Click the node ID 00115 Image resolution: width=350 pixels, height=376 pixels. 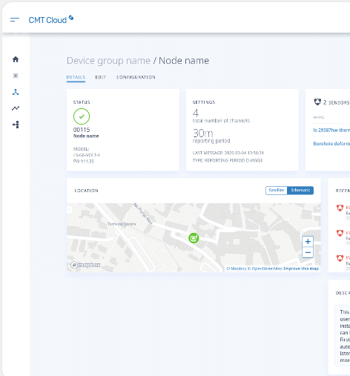82,130
